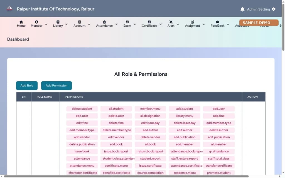
Task: Click the library.menu permission tag
Action: 185,116
